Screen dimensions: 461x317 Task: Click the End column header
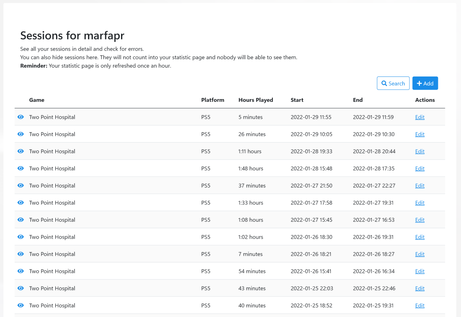358,100
